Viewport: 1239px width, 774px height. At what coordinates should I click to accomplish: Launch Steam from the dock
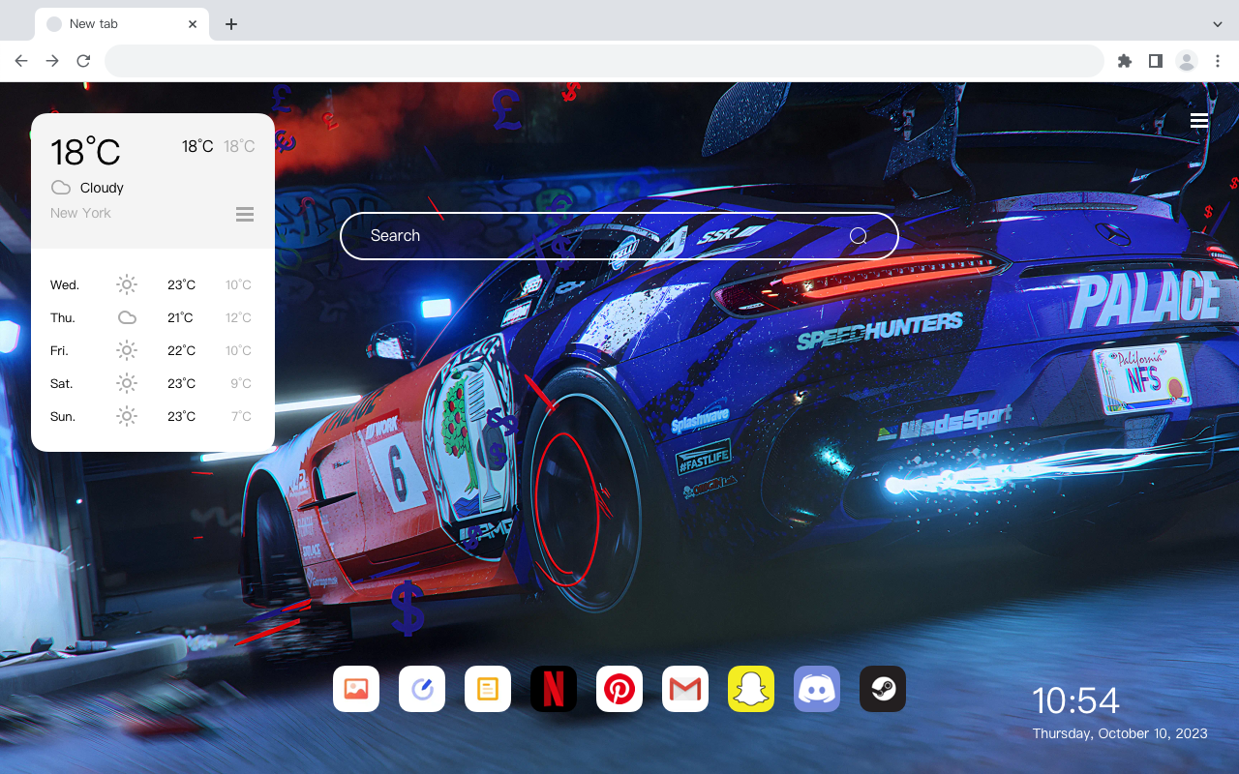click(883, 689)
